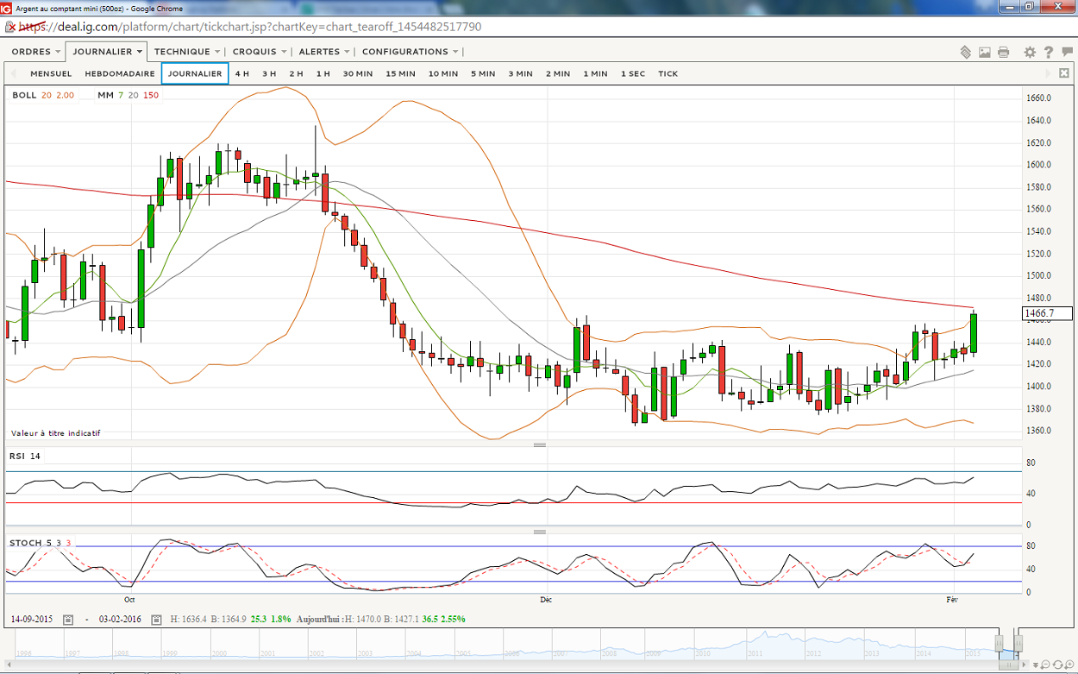1078x674 pixels.
Task: Select the 4 H timeframe
Action: pyautogui.click(x=241, y=74)
